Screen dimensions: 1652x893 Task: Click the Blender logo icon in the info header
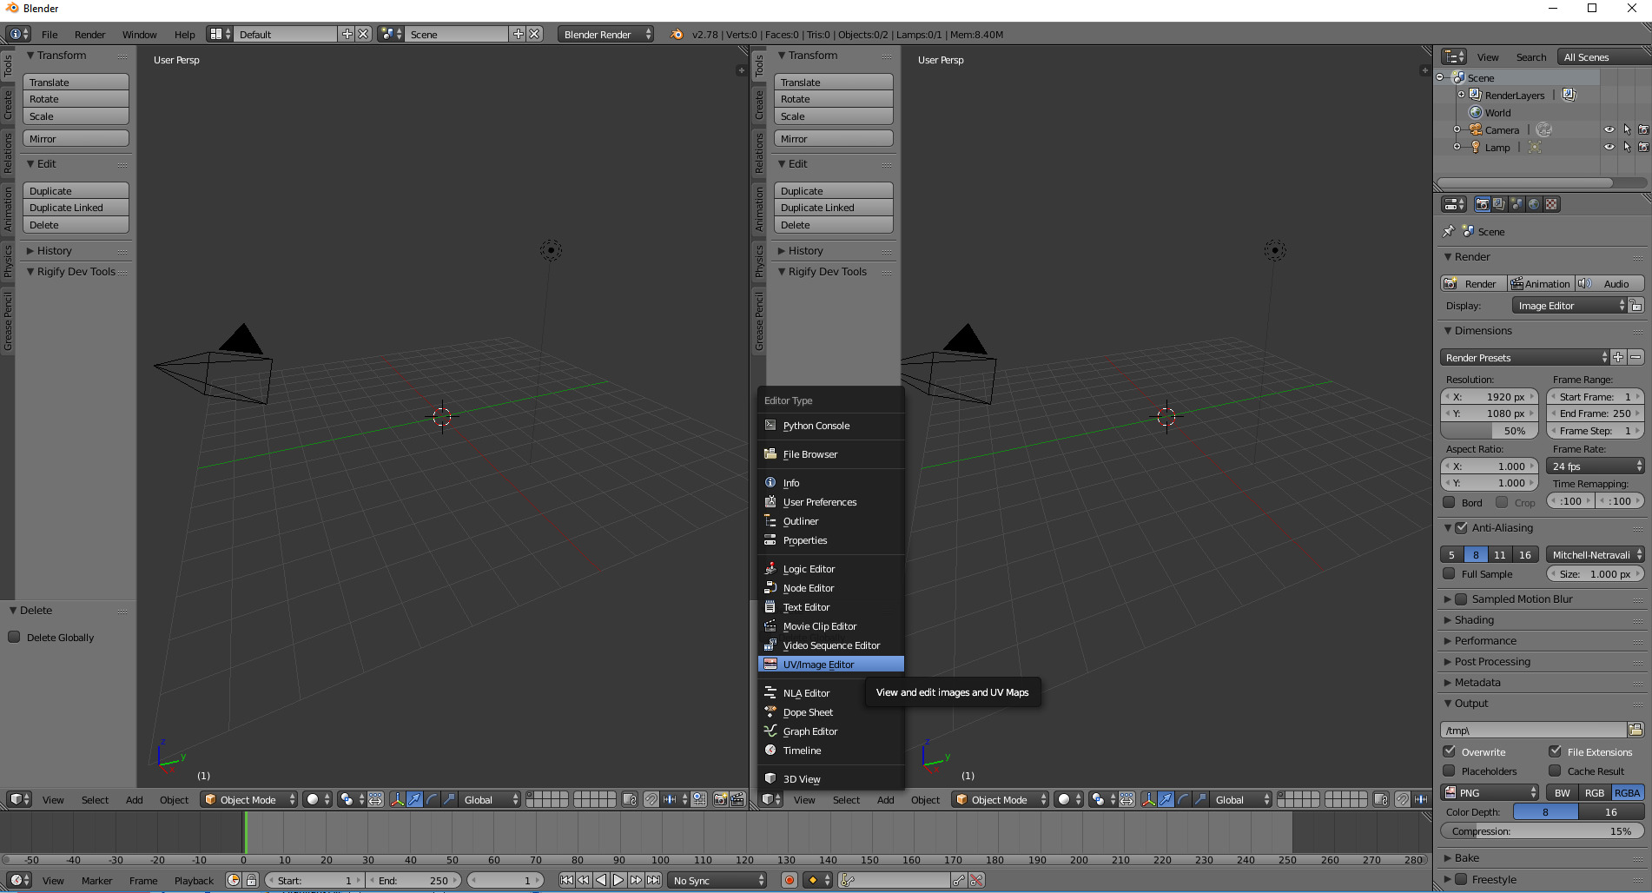677,34
